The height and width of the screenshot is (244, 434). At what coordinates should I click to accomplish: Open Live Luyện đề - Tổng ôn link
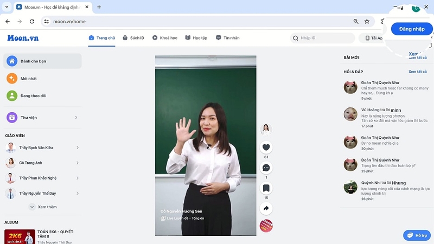pyautogui.click(x=182, y=219)
